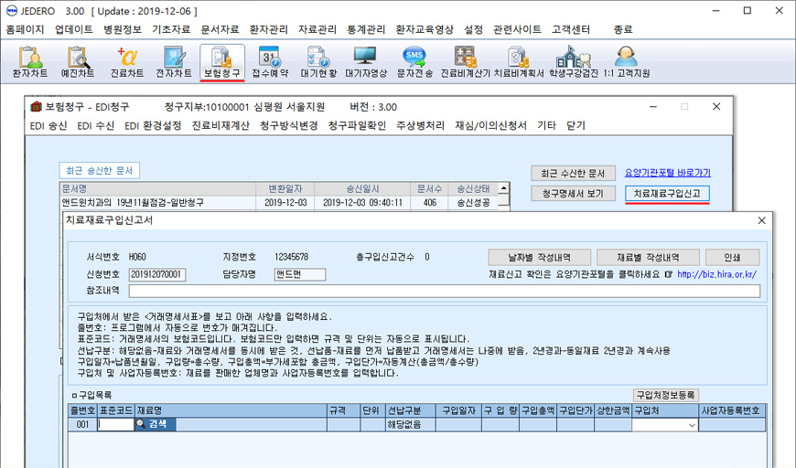Open the 청구방식변경 menu item
This screenshot has height=468, width=796.
coord(288,125)
